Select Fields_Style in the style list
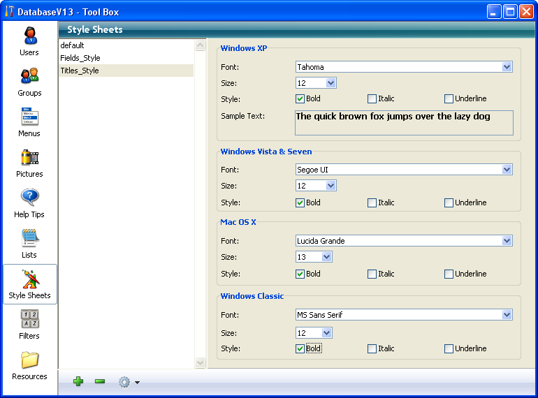538x398 pixels. pos(80,58)
